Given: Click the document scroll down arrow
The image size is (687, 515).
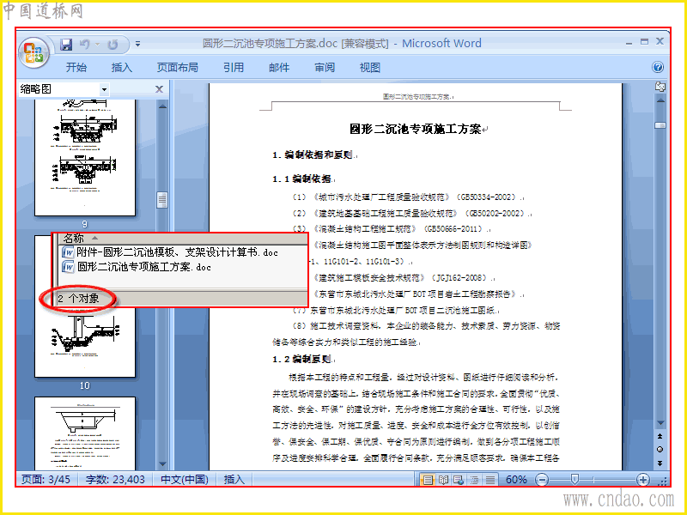Looking at the screenshot, I should [660, 423].
